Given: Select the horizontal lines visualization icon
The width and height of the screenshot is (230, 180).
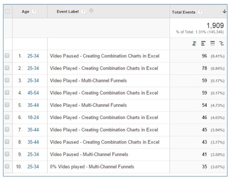Looking at the screenshot, I should (x=213, y=43).
